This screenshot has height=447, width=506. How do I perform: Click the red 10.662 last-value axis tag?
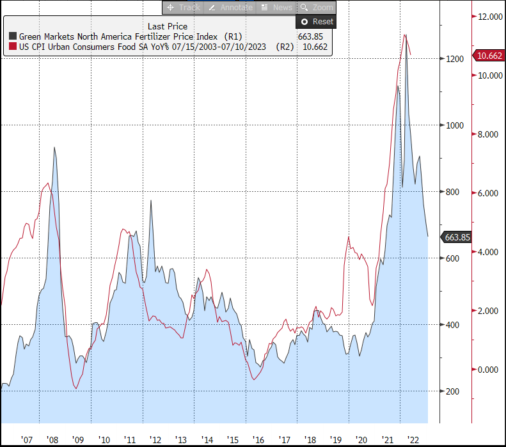coord(489,56)
